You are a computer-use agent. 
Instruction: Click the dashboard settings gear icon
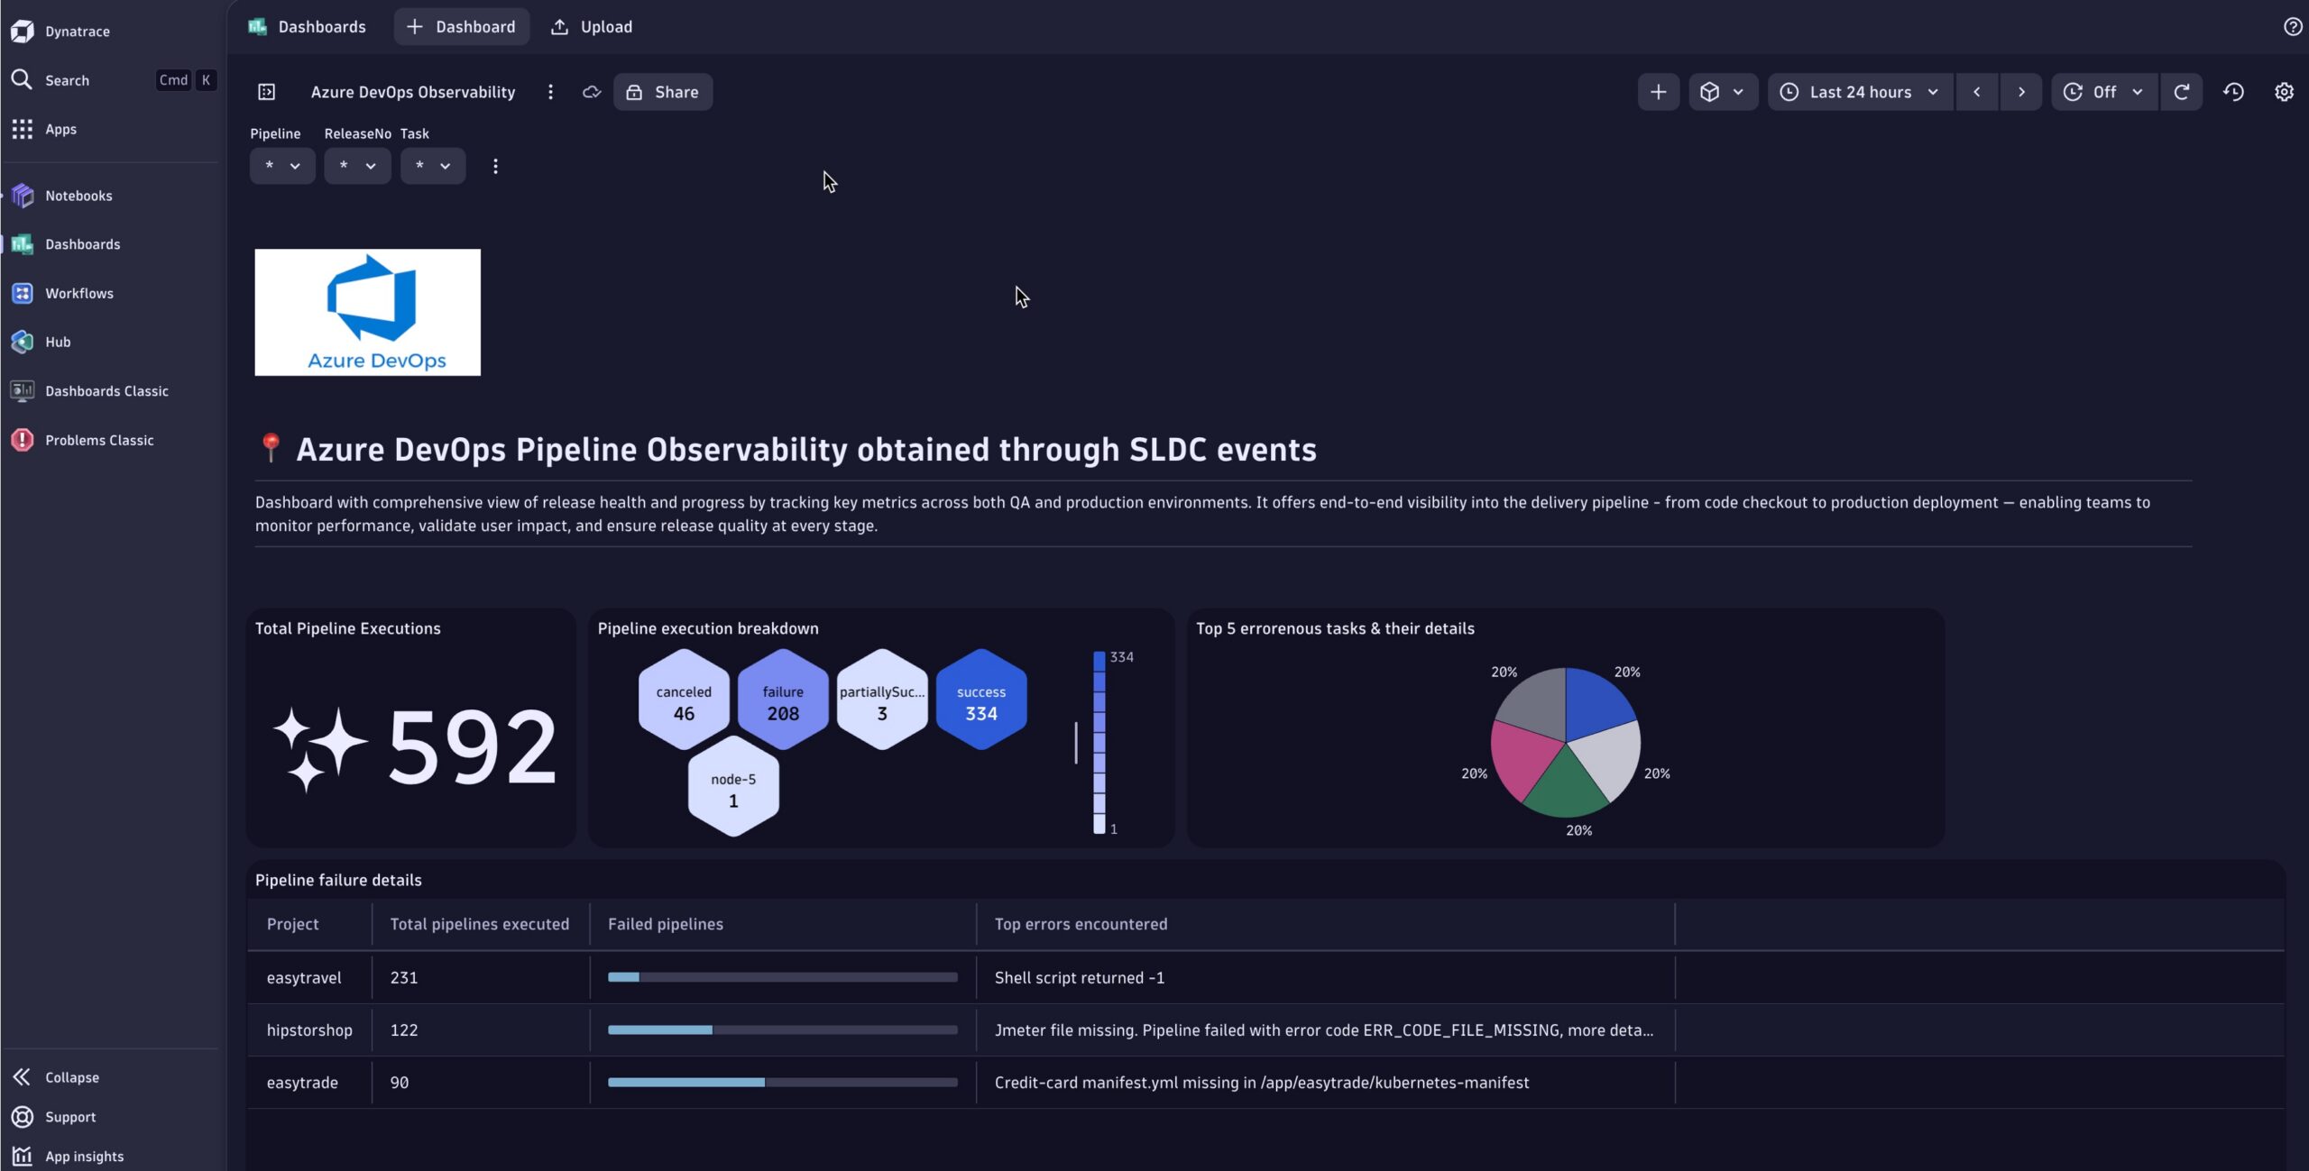click(2283, 92)
